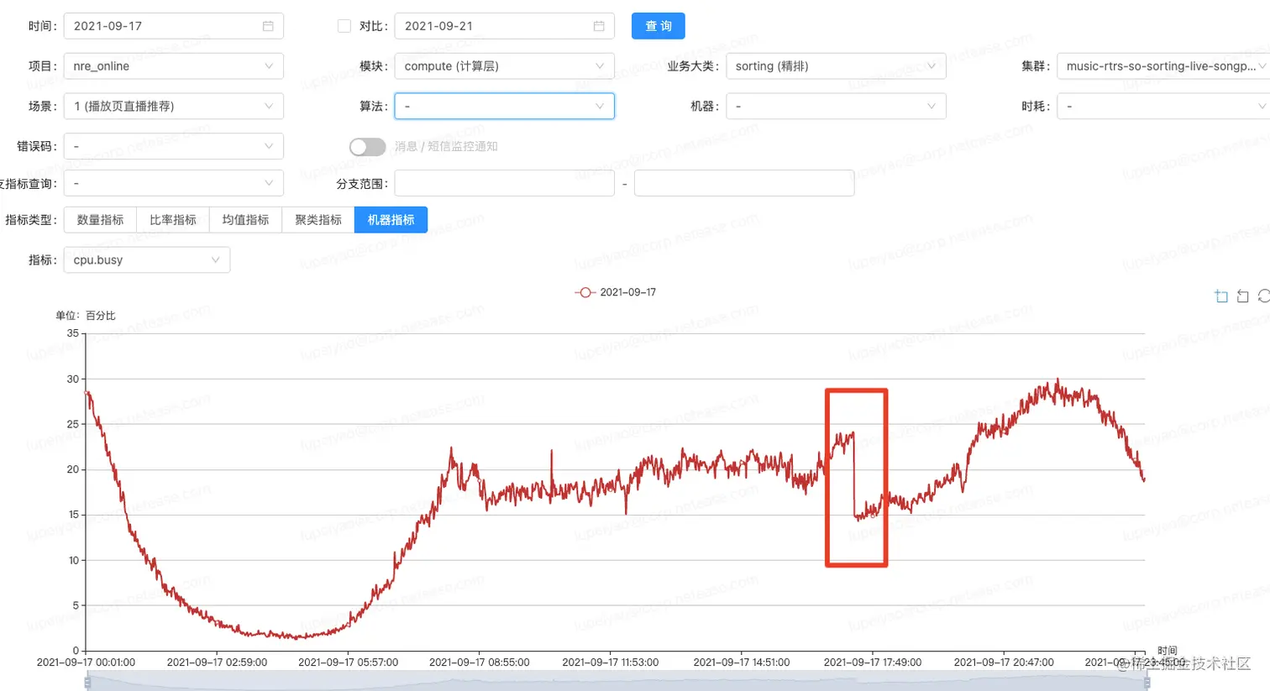Toggle the 2021-09-17 legend series marker

pos(585,292)
